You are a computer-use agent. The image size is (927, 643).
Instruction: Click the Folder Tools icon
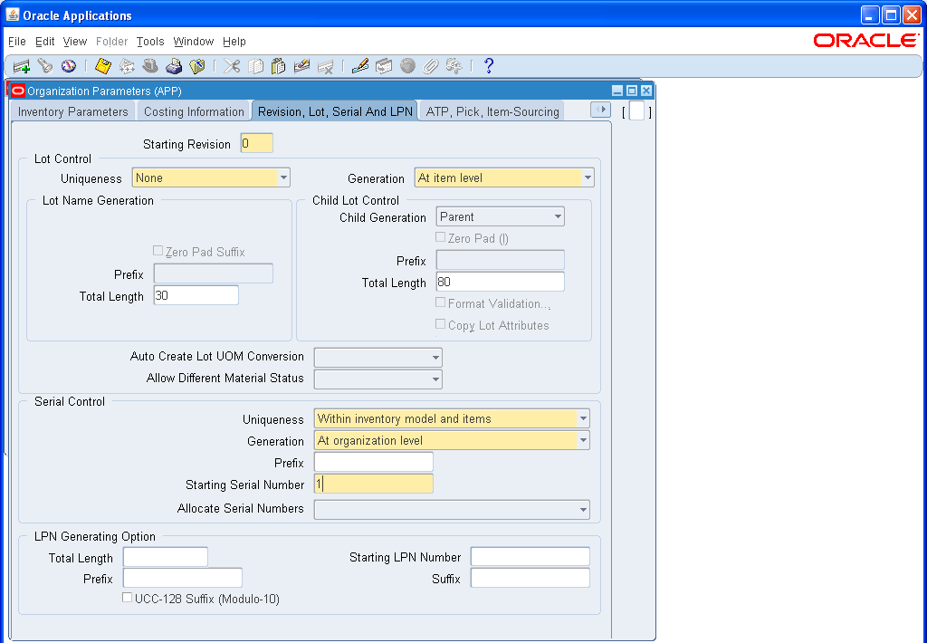coord(454,66)
